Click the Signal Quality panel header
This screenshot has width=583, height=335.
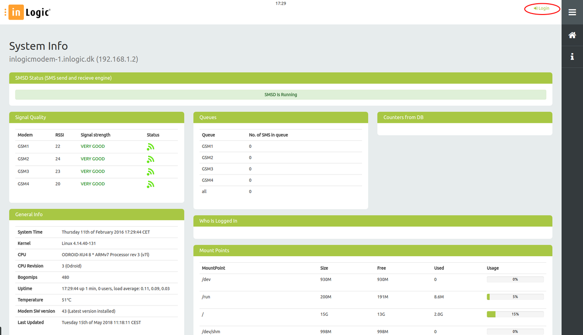point(96,117)
